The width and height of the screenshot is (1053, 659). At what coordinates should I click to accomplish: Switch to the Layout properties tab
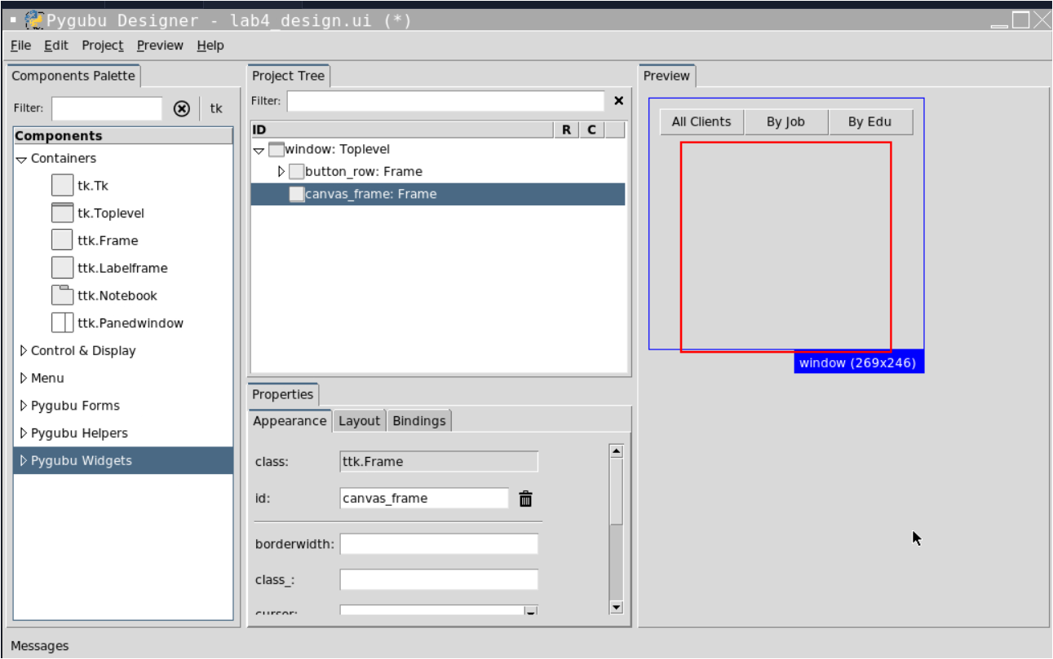[x=359, y=420]
